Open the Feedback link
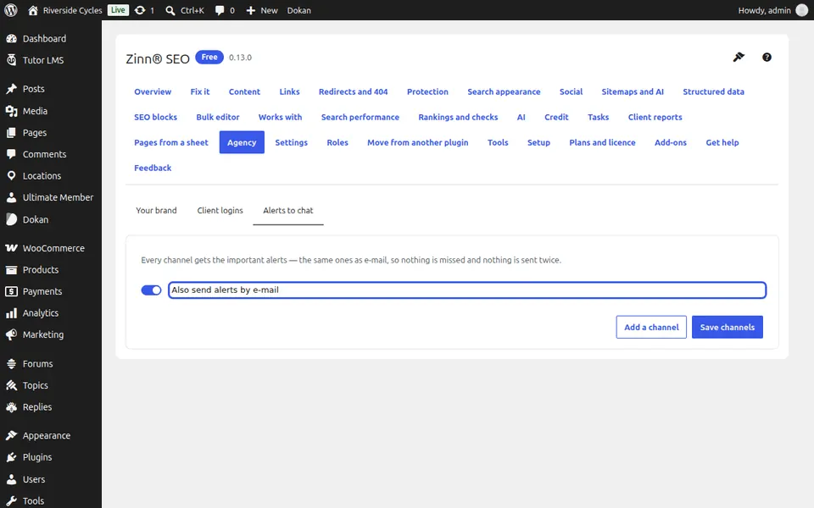Viewport: 814px width, 508px height. (153, 168)
